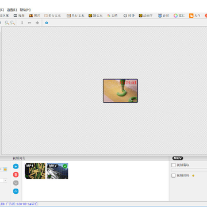Select the MP4 video thumbnail
Image resolution: width=207 pixels, height=207 pixels.
[x=35, y=171]
